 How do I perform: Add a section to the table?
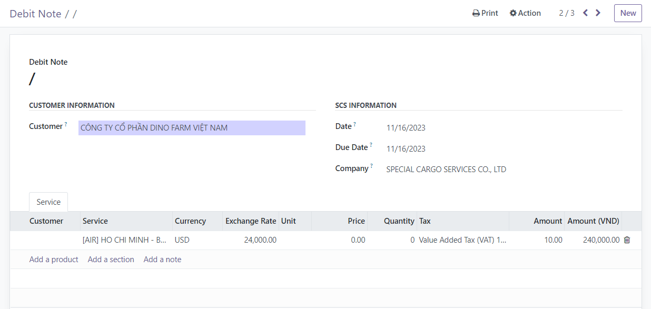click(111, 260)
